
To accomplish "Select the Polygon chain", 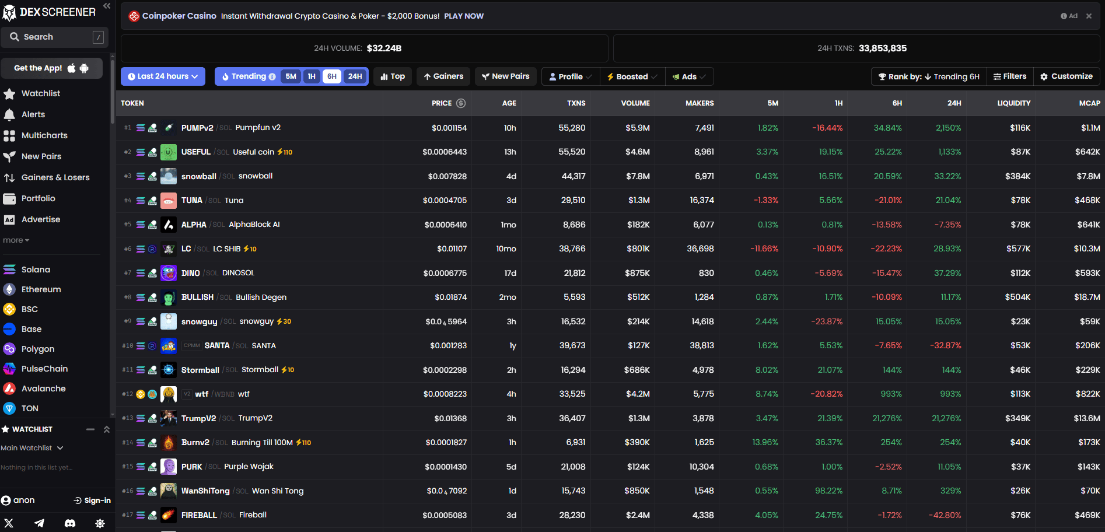I will point(29,349).
